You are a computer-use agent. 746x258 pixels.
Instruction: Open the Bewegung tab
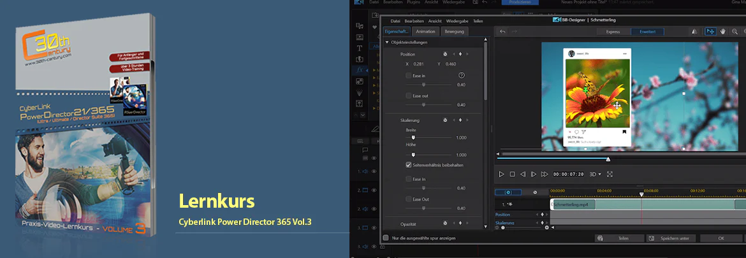pos(455,31)
